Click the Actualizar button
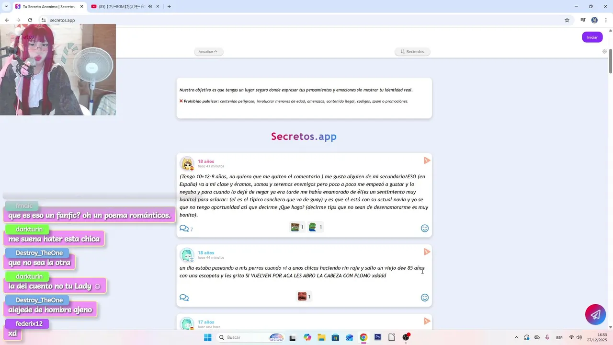The width and height of the screenshot is (613, 345). pyautogui.click(x=208, y=51)
